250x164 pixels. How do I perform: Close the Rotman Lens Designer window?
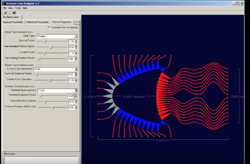(x=242, y=3)
